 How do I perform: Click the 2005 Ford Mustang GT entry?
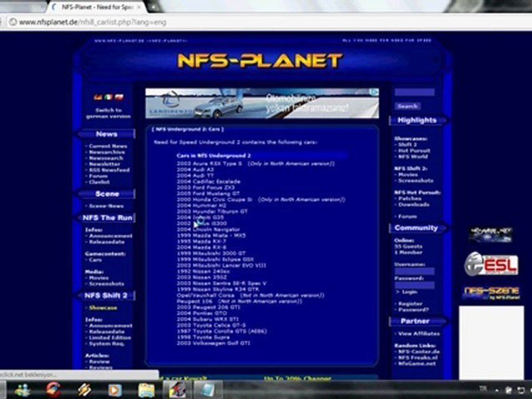pos(208,193)
